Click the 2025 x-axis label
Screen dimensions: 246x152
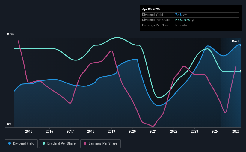click(x=236, y=131)
